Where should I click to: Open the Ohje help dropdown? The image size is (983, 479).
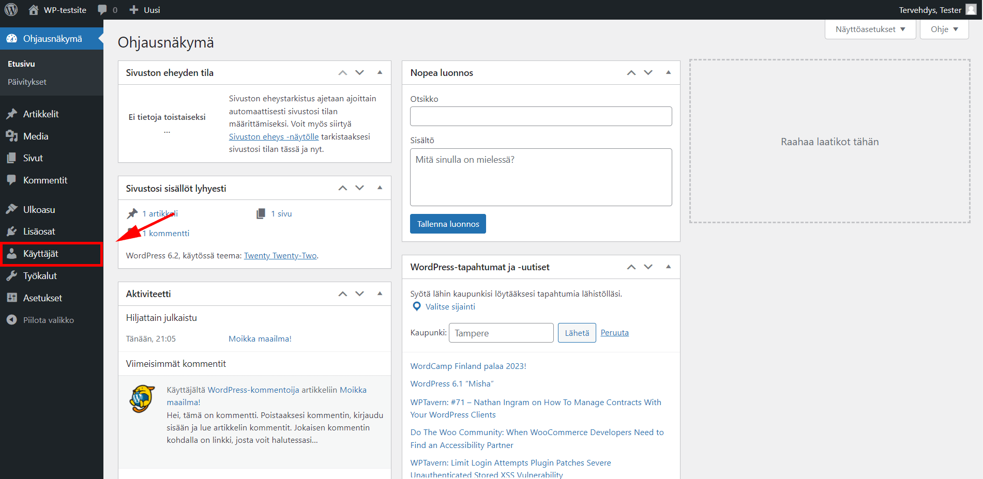(x=944, y=29)
